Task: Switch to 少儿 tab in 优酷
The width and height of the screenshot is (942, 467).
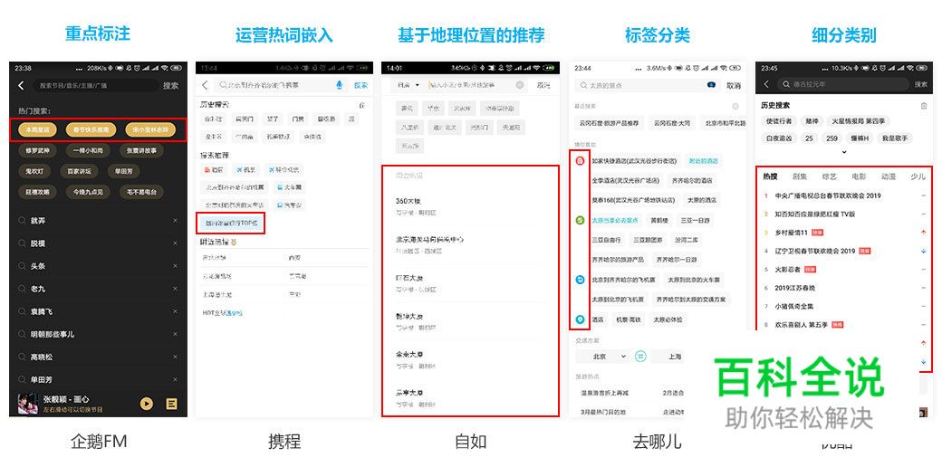Action: [918, 176]
